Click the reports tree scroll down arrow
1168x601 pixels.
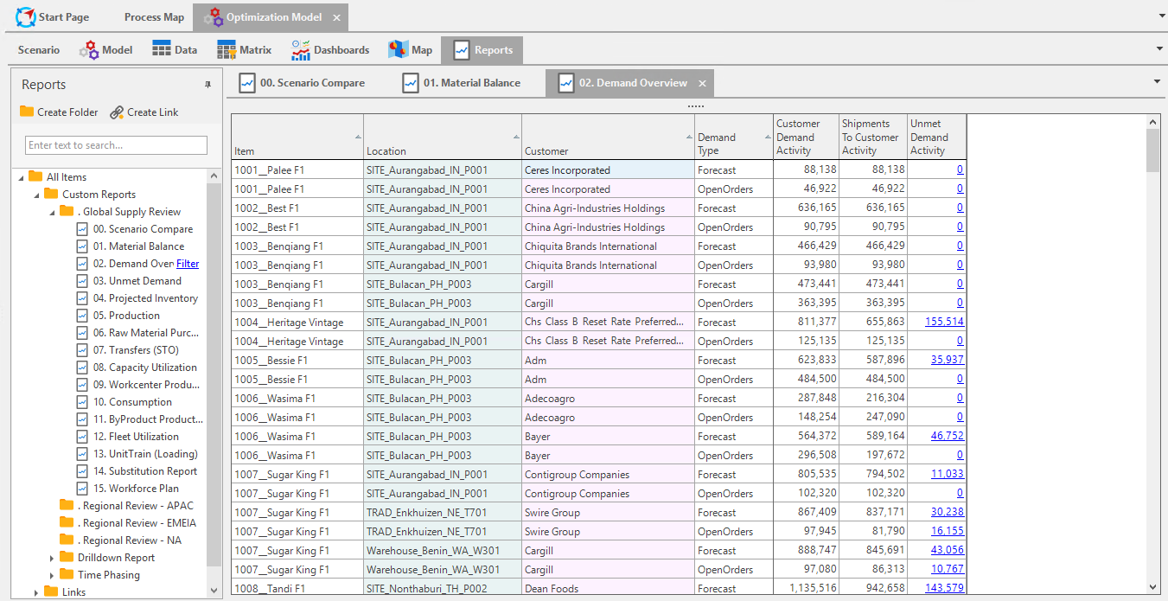pyautogui.click(x=214, y=591)
